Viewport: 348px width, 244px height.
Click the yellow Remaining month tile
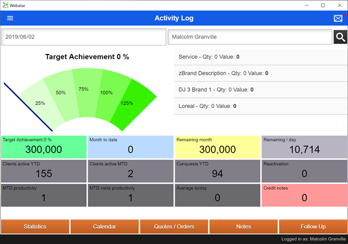click(x=217, y=147)
